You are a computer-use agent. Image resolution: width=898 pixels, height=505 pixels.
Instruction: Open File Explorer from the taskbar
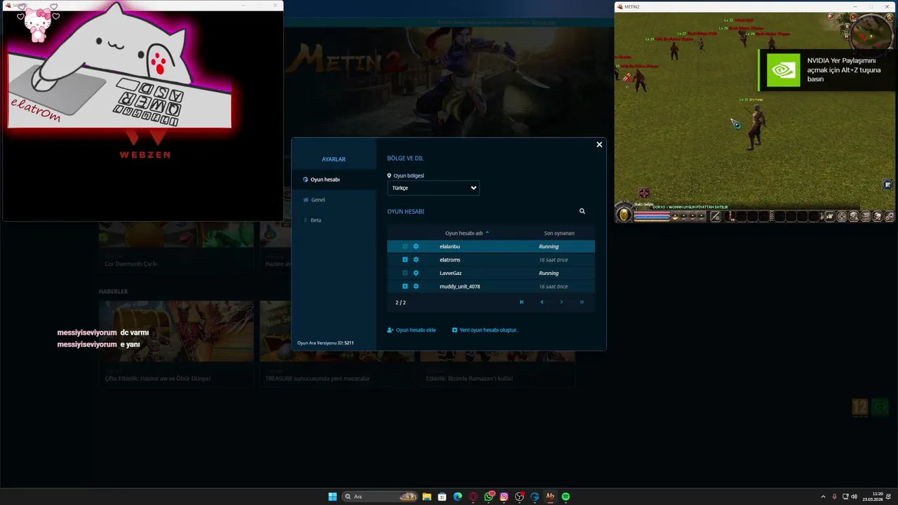[427, 497]
